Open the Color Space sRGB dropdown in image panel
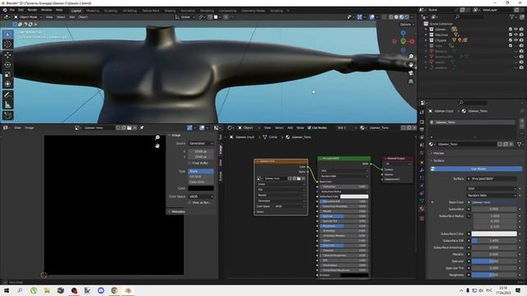 (x=201, y=197)
